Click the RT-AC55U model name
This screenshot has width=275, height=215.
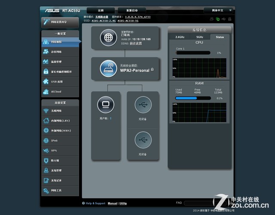(x=71, y=11)
